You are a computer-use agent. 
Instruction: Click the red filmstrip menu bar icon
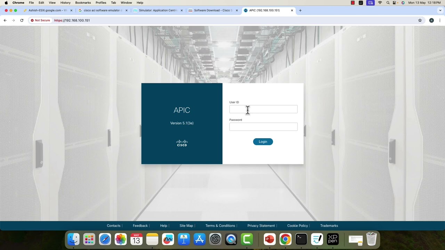pyautogui.click(x=353, y=3)
